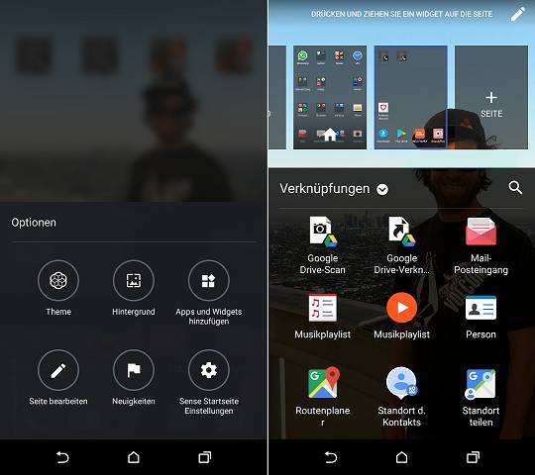Select Standort d. Kontakts shortcut
The width and height of the screenshot is (535, 475).
401,397
